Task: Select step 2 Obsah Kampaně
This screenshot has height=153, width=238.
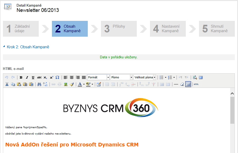Action: pos(70,29)
